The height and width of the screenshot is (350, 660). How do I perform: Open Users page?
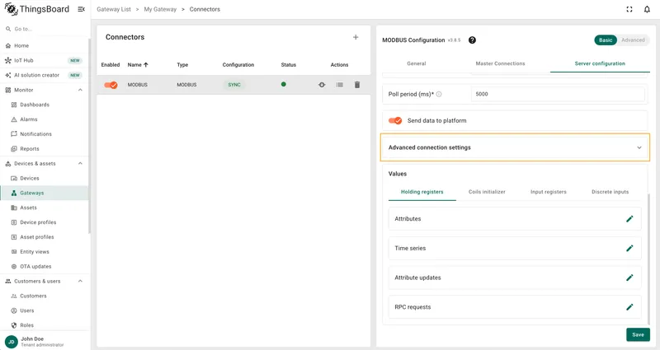coord(45,310)
